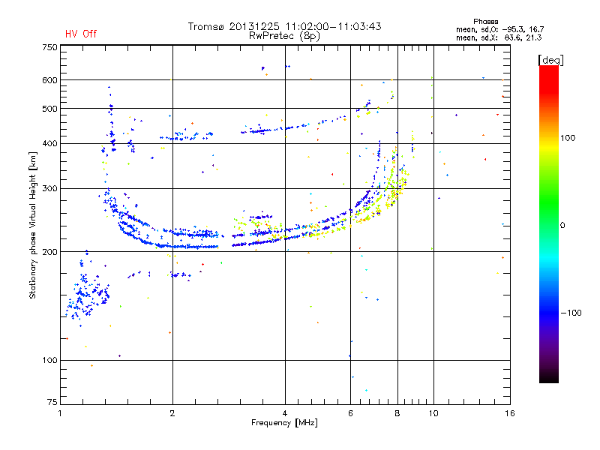
Task: Click the color bar phase scale
Action: click(x=549, y=223)
